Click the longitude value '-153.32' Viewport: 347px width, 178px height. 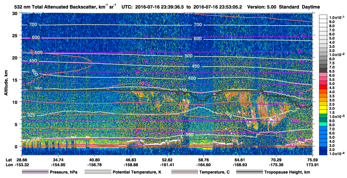(x=22, y=165)
